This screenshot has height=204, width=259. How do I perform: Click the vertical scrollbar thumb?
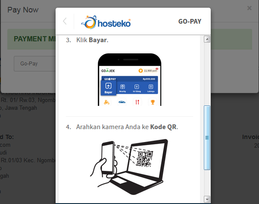(x=207, y=138)
